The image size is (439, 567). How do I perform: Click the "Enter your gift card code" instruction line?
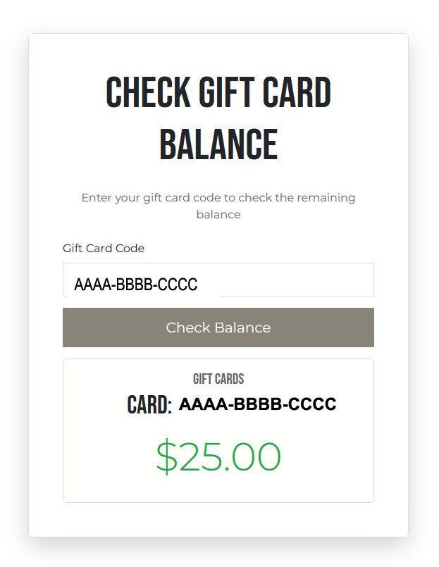tap(218, 198)
